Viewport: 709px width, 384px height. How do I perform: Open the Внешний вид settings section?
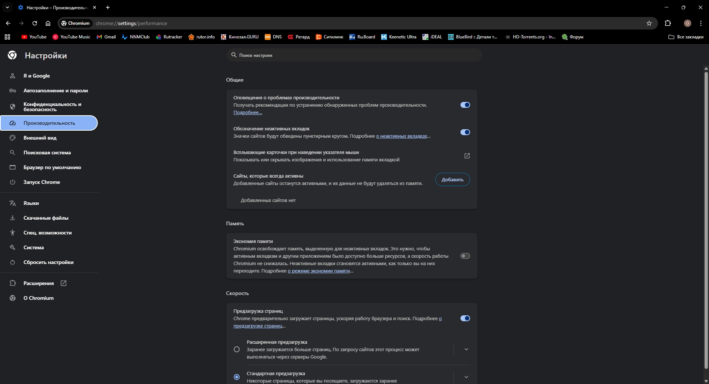coord(40,138)
